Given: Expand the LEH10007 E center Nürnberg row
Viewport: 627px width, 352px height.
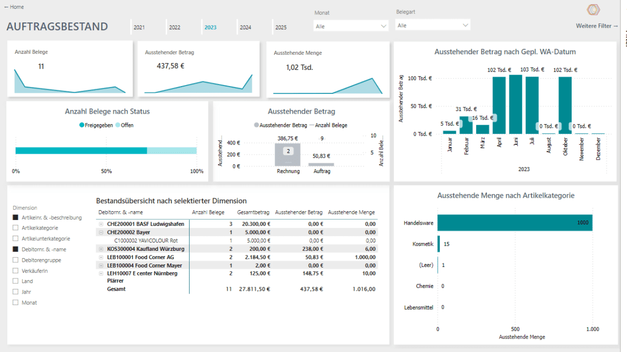Looking at the screenshot, I should [x=101, y=273].
